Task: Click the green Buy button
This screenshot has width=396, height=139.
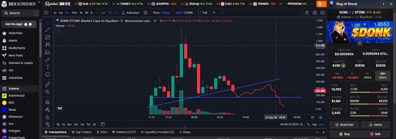Action: [x=344, y=134]
